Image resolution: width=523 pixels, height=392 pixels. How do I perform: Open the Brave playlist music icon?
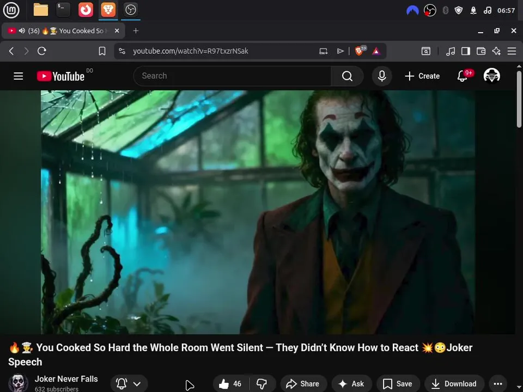coord(451,51)
